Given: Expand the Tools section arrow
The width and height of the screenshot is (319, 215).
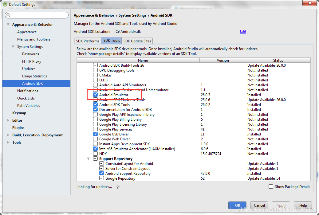Looking at the screenshot, I should pos(8,143).
